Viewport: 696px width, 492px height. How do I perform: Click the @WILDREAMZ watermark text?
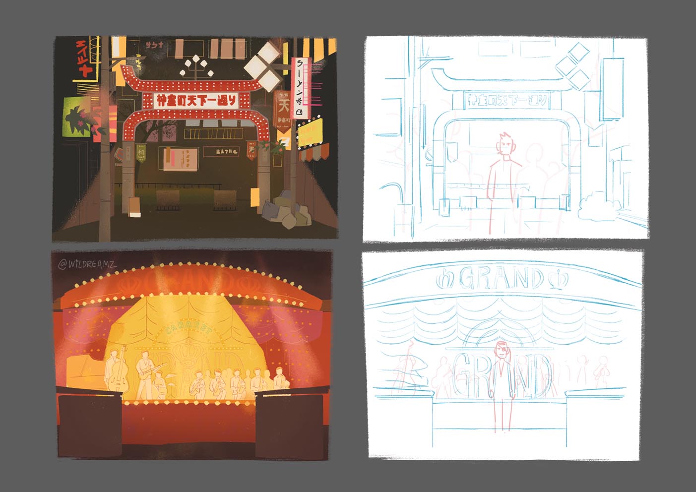(87, 264)
